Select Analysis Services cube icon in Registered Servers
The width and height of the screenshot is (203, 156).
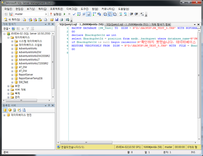(x=10, y=110)
